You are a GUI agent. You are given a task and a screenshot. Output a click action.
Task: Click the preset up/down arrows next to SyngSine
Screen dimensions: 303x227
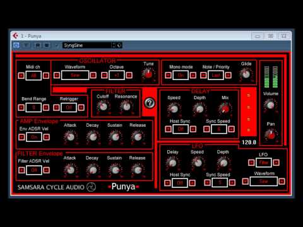[x=114, y=45]
